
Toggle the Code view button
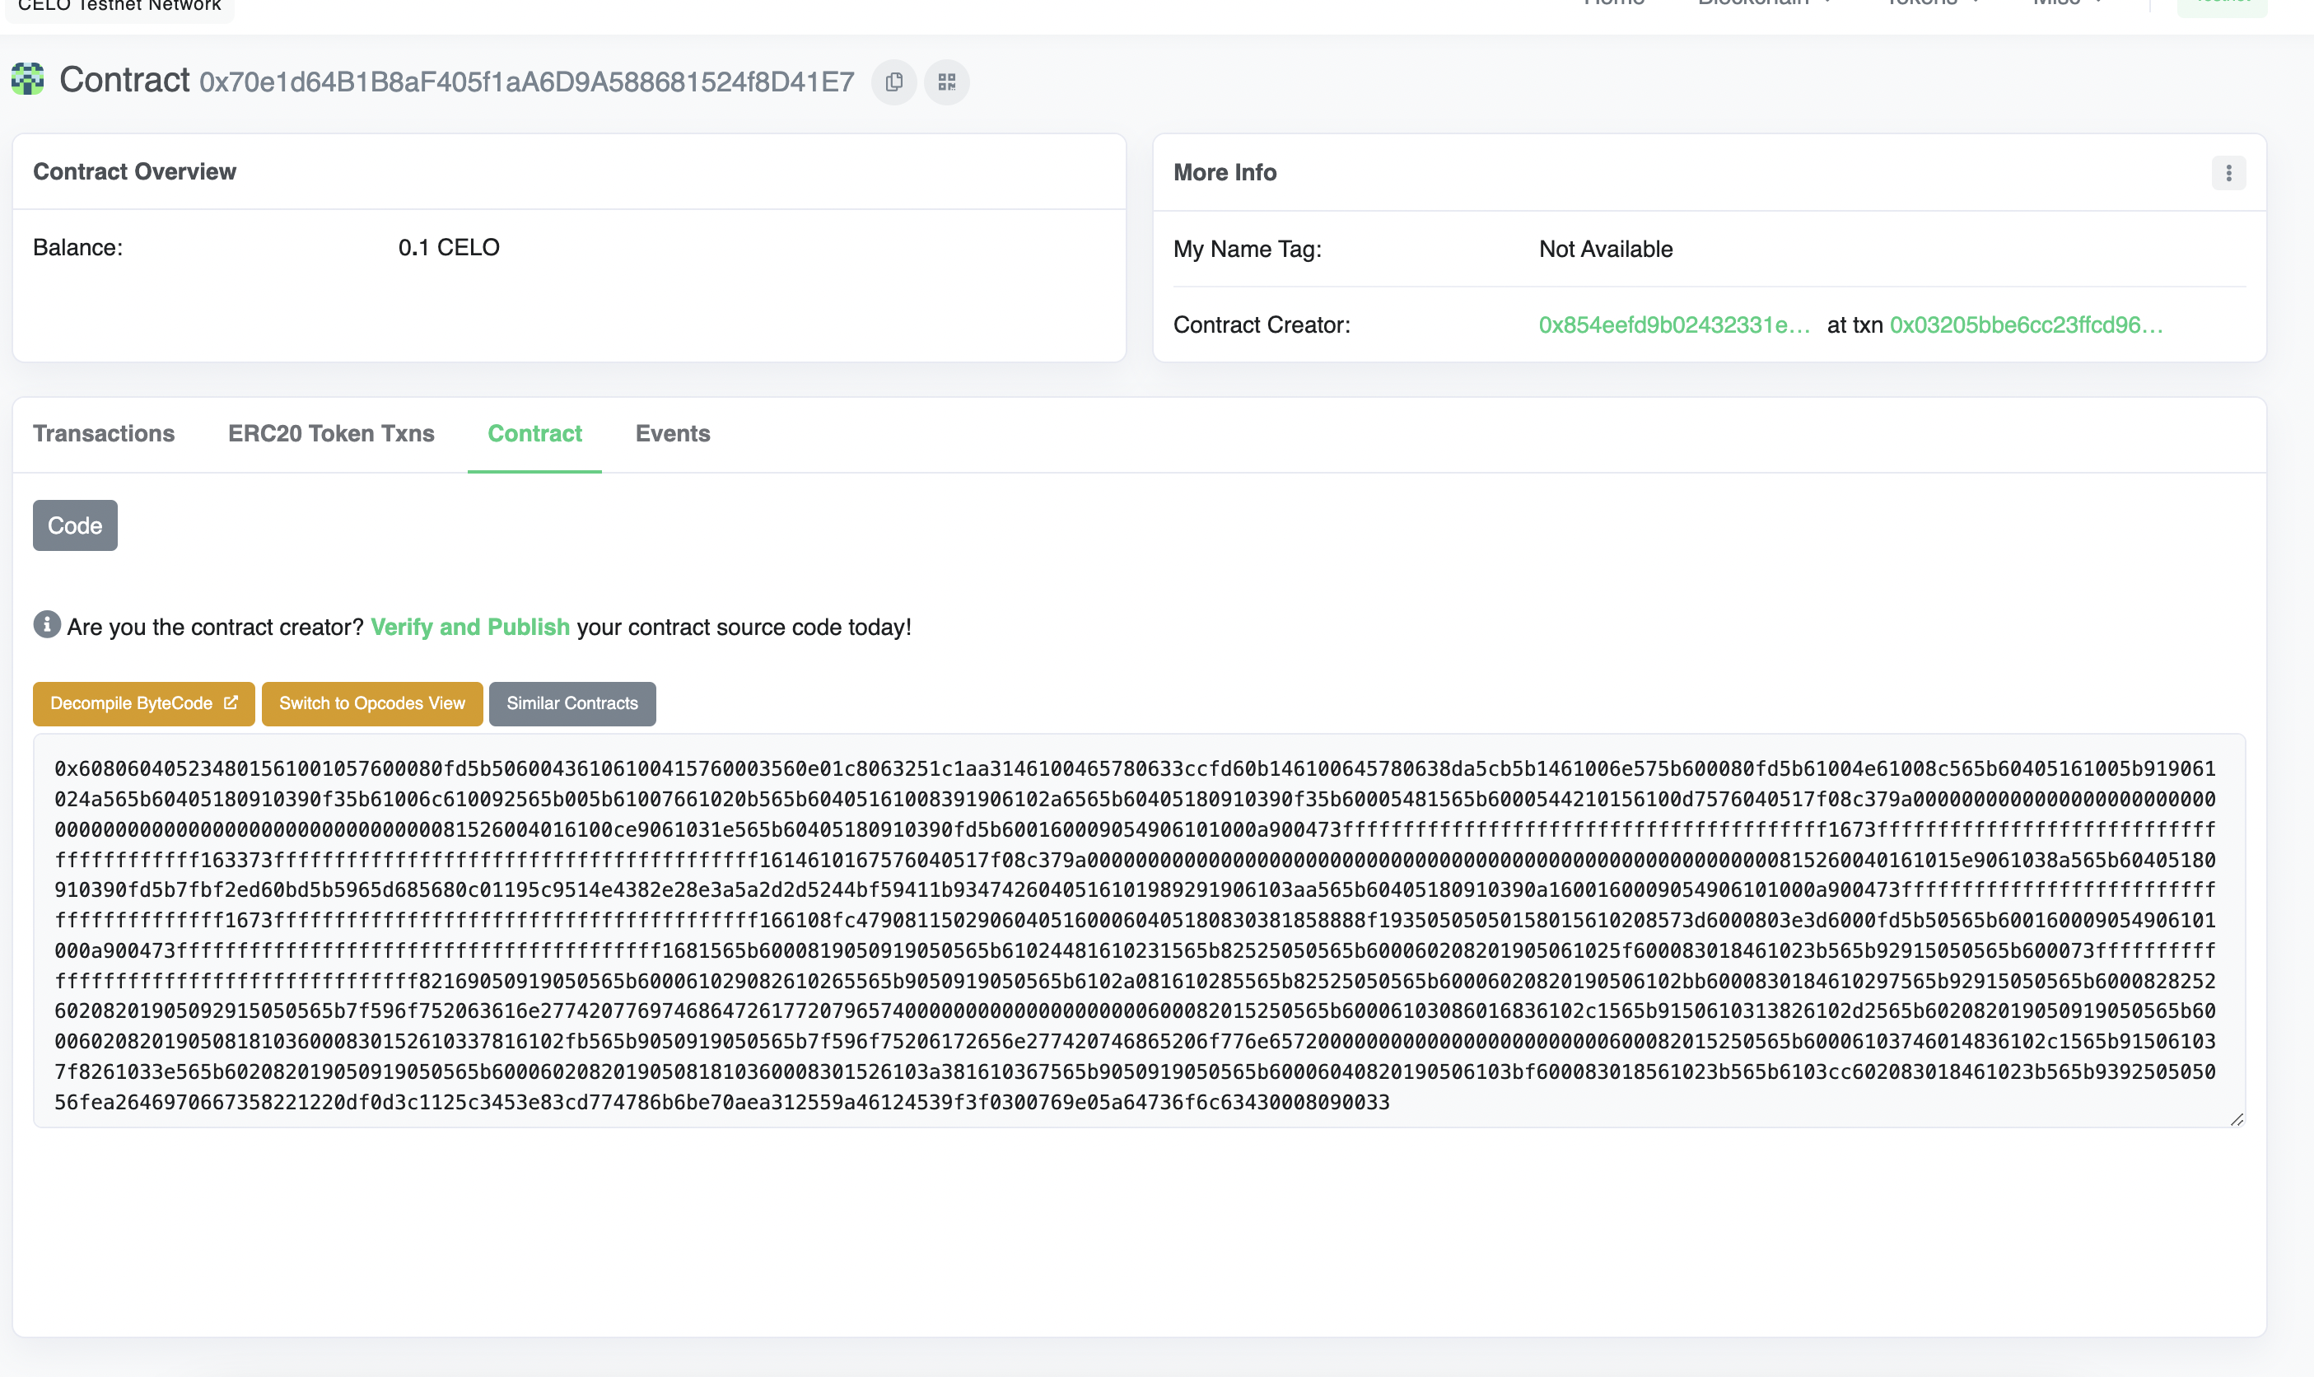74,525
